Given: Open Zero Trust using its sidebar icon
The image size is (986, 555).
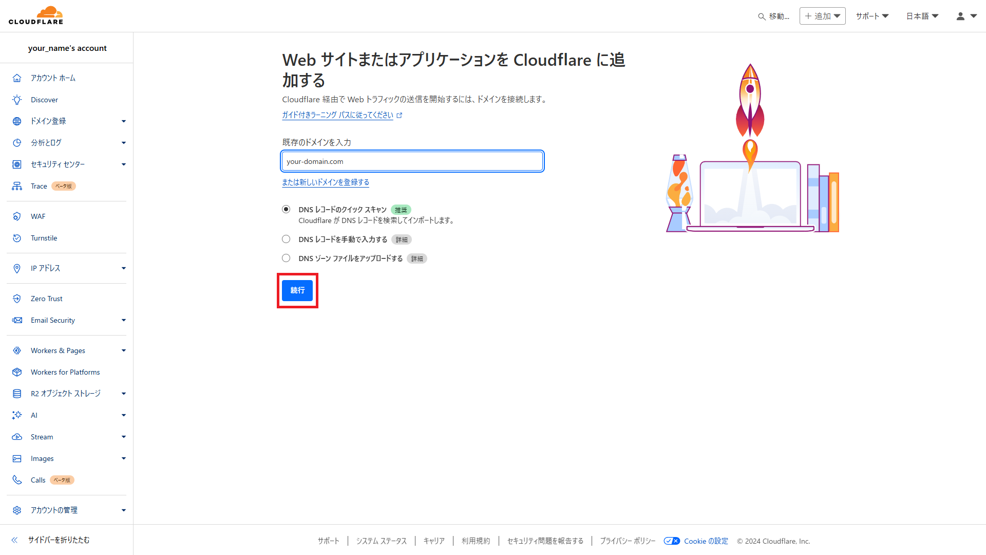Looking at the screenshot, I should point(17,298).
